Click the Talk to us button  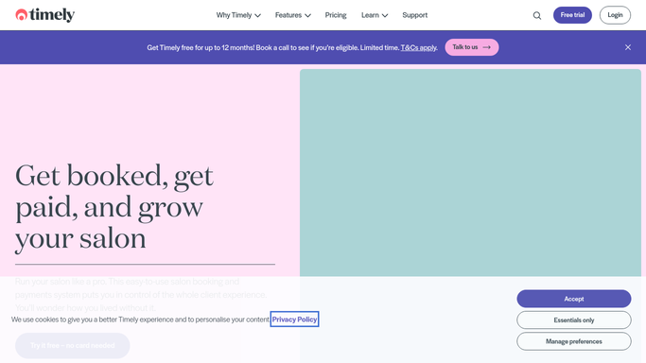(x=472, y=47)
